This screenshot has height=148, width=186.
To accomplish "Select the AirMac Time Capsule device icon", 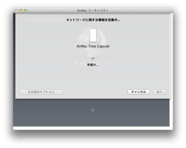I will [x=93, y=35].
